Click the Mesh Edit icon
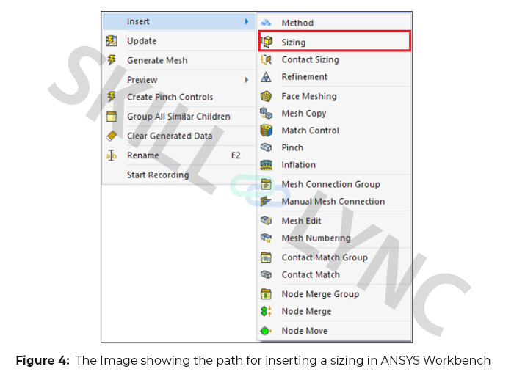The height and width of the screenshot is (377, 514). [266, 221]
